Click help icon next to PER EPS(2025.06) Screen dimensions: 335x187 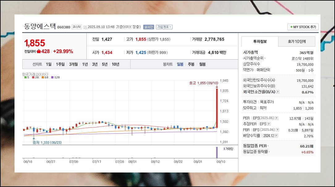click(276, 118)
